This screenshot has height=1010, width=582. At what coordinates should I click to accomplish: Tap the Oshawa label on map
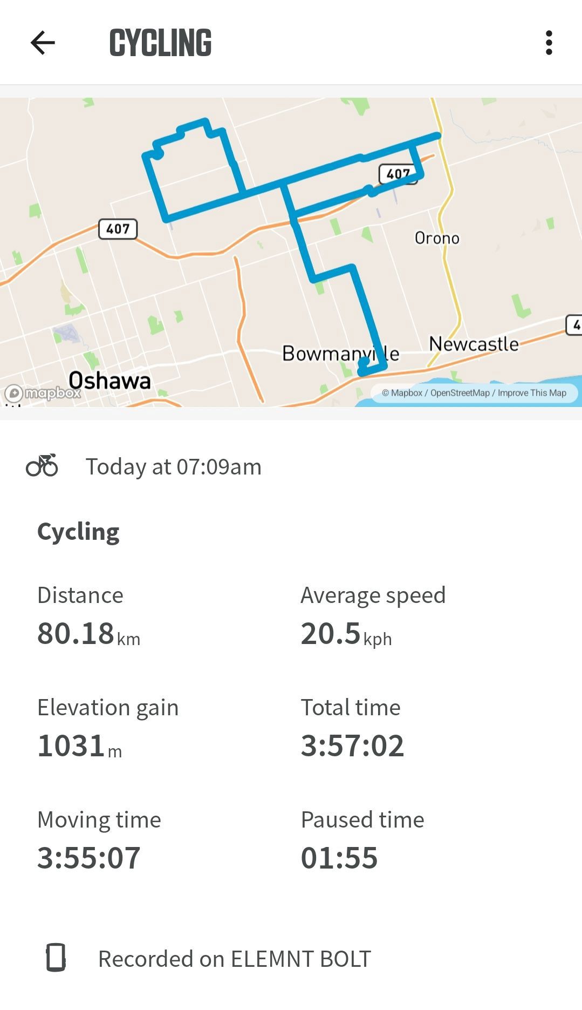tap(109, 381)
